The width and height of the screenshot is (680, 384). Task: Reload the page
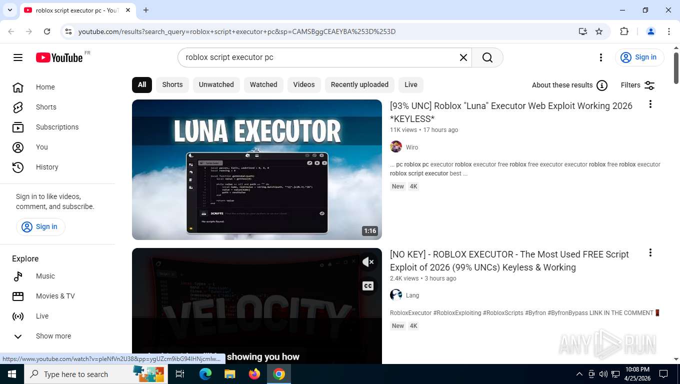point(47,31)
